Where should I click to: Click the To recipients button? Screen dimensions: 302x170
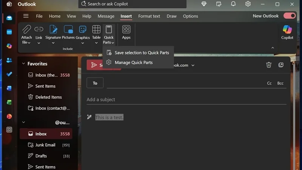[95, 83]
